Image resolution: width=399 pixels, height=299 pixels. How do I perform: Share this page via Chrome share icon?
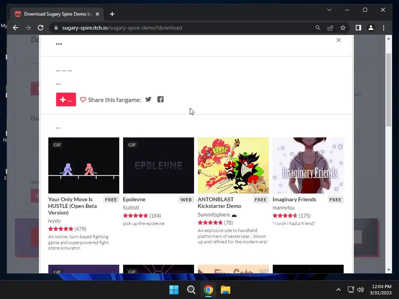[330, 28]
